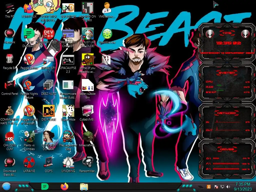
Task: Click the TIME header in the widget
Action: 227,33
